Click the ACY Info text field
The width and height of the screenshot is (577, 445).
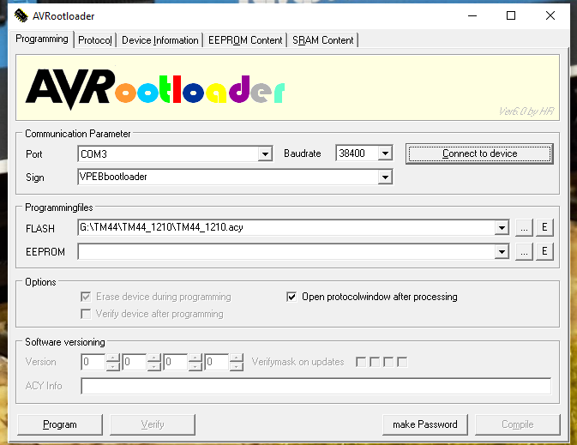click(x=316, y=386)
